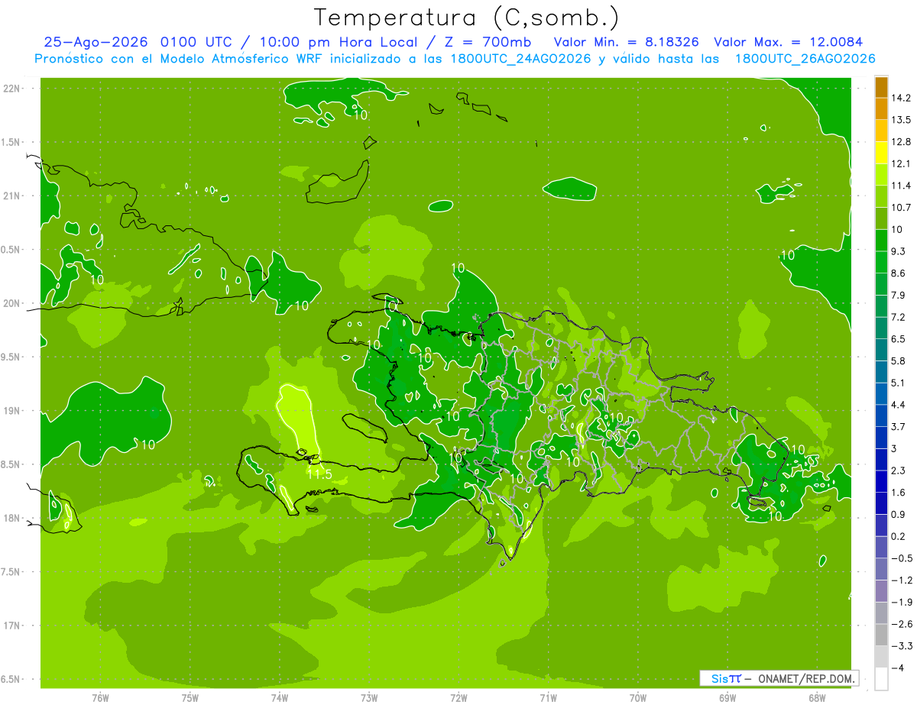The height and width of the screenshot is (708, 917).
Task: Select the dark orange swatch above 14.2
Action: coord(881,87)
